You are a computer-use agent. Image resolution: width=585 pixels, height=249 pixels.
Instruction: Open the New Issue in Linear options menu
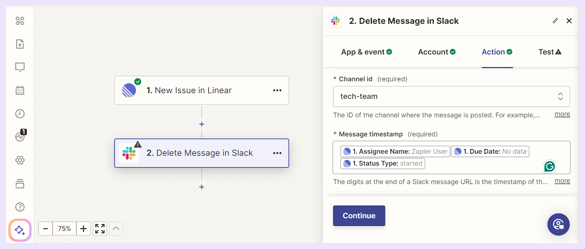[x=278, y=91]
